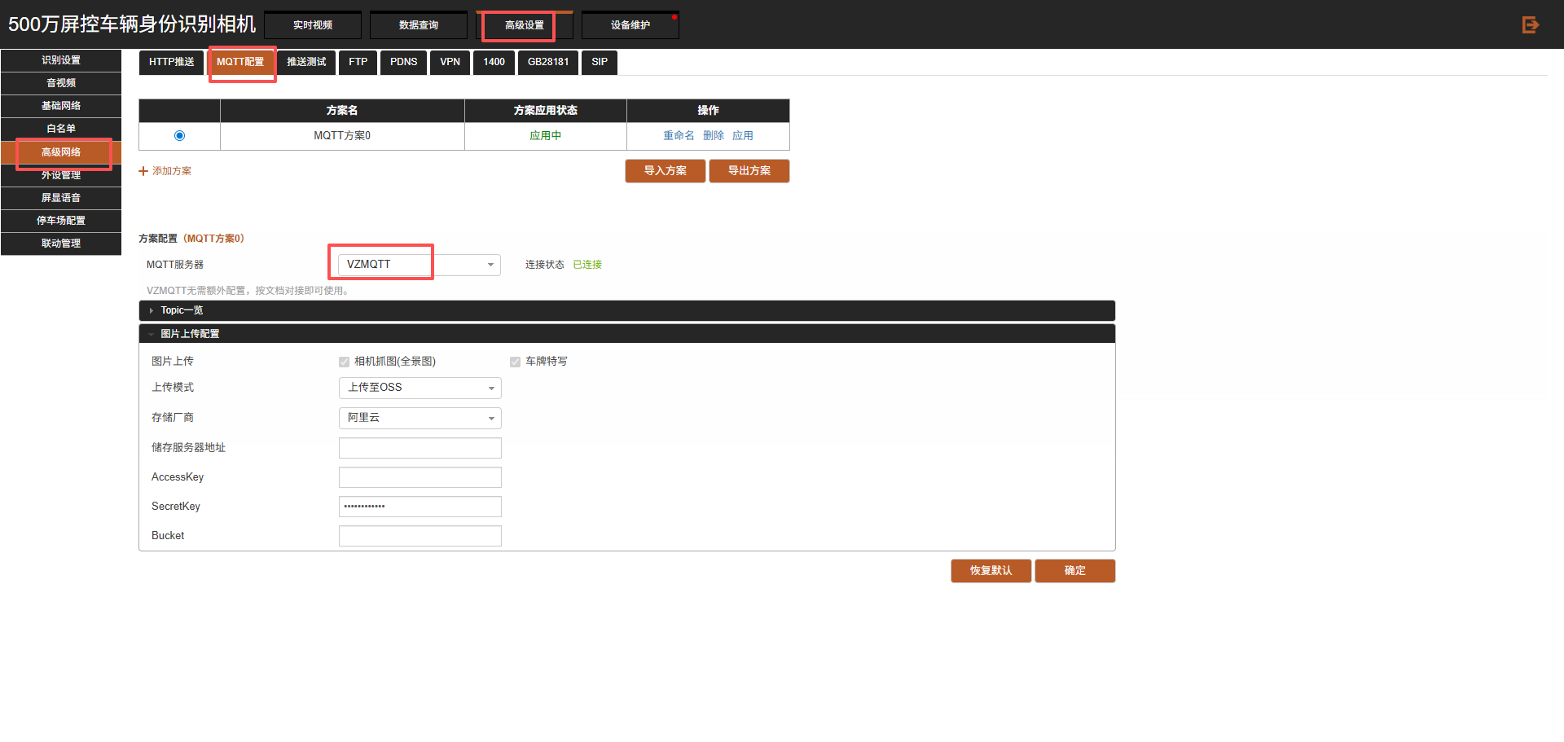Toggle 车牌特写 checkbox
The height and width of the screenshot is (742, 1564).
click(515, 362)
